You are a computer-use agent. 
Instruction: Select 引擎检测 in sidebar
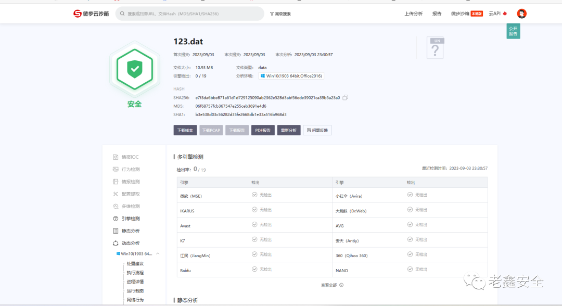[131, 219]
